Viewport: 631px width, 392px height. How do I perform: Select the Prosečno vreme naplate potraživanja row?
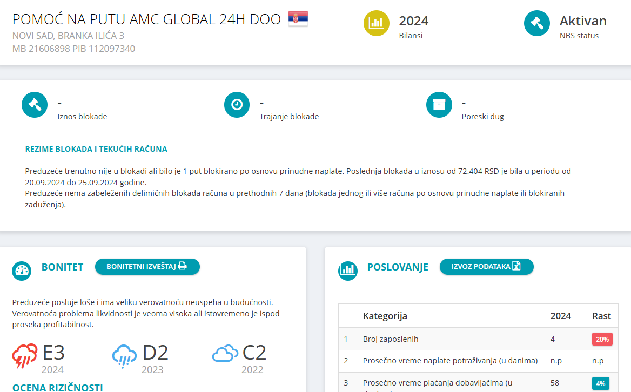[x=478, y=361]
